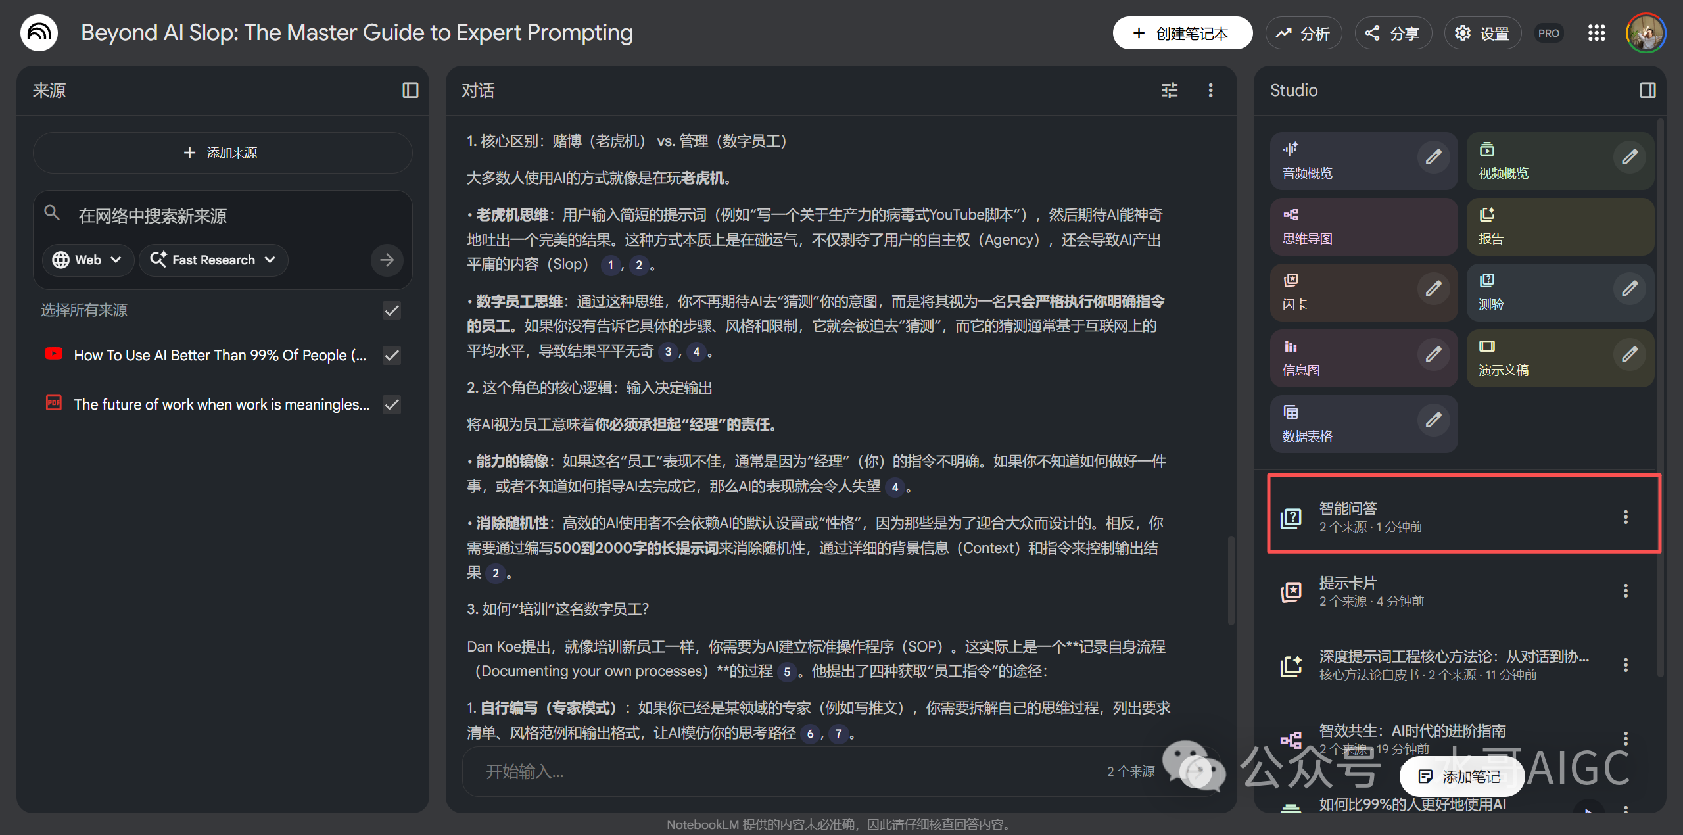
Task: Click the 添加来源 button
Action: [x=222, y=153]
